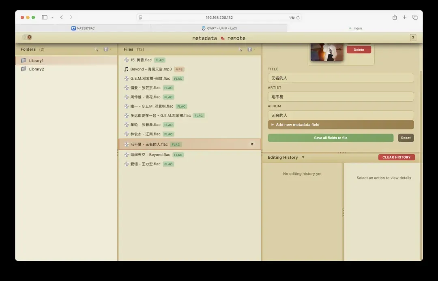The image size is (438, 281).
Task: Click the CLEAR HISTORY button
Action: tap(396, 158)
